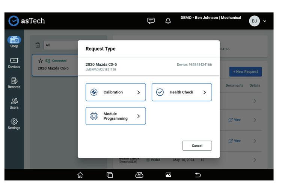Open Settings in the sidebar
Screen dimensions: 285x192
click(14, 124)
